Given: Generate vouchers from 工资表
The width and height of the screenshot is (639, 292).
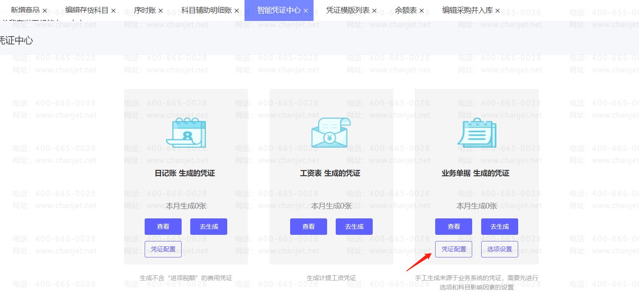Looking at the screenshot, I should point(354,227).
